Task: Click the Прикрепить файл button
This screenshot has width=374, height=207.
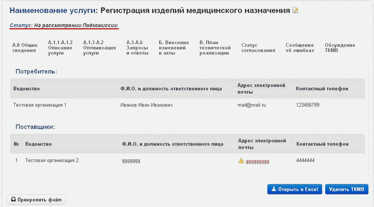Action: tap(37, 199)
